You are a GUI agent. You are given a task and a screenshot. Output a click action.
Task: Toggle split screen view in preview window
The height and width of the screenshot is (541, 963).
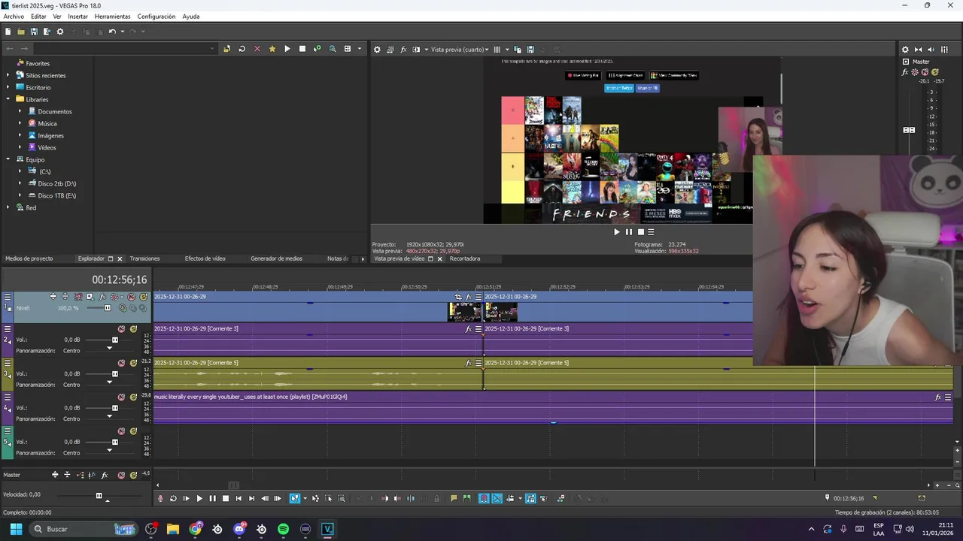tap(416, 50)
